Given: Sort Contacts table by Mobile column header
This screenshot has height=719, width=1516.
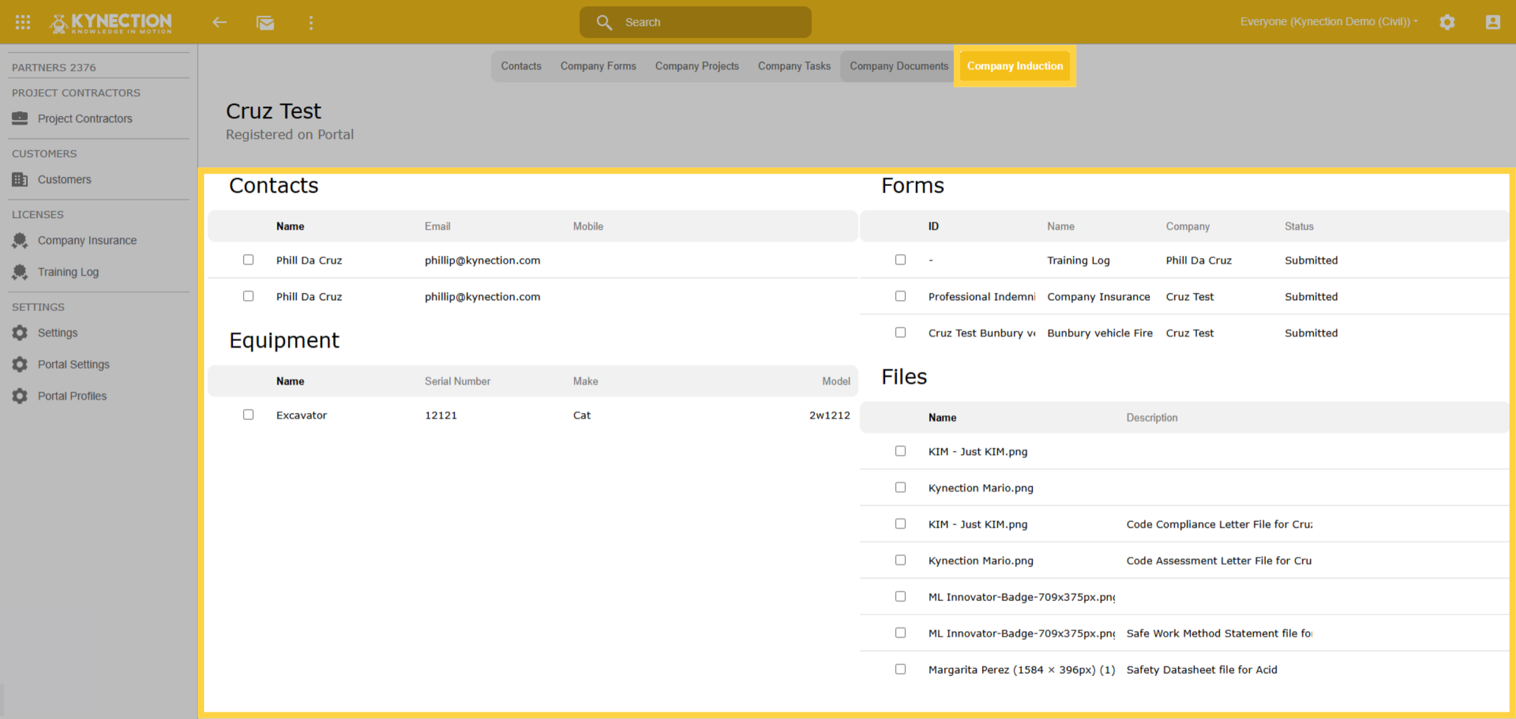Looking at the screenshot, I should click(588, 226).
